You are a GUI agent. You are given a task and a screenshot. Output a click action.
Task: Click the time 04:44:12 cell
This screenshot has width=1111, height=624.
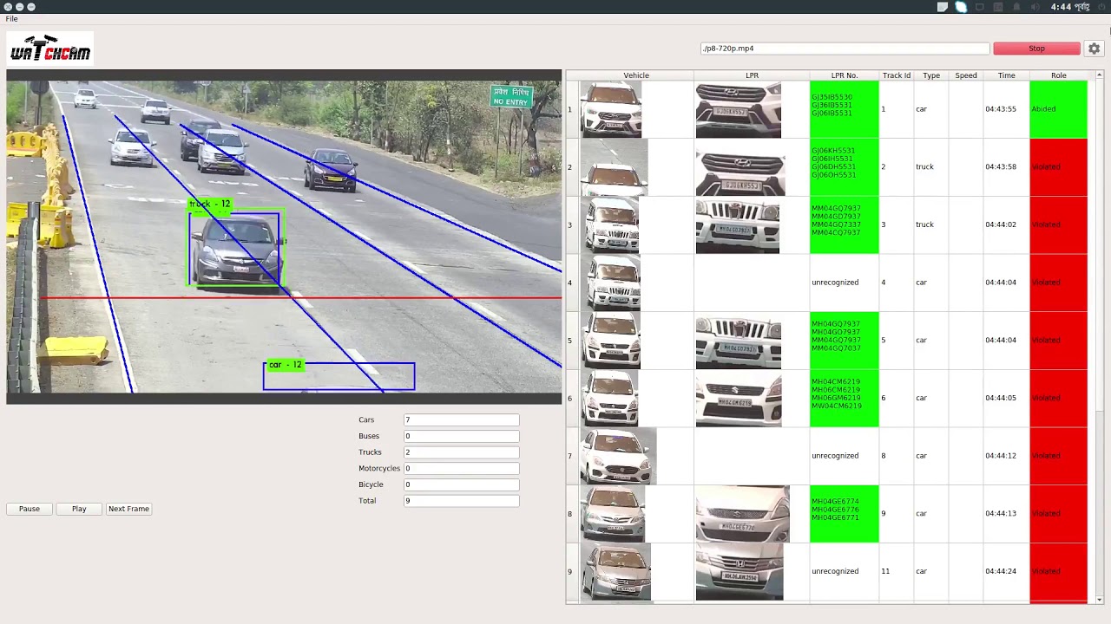click(x=1006, y=456)
